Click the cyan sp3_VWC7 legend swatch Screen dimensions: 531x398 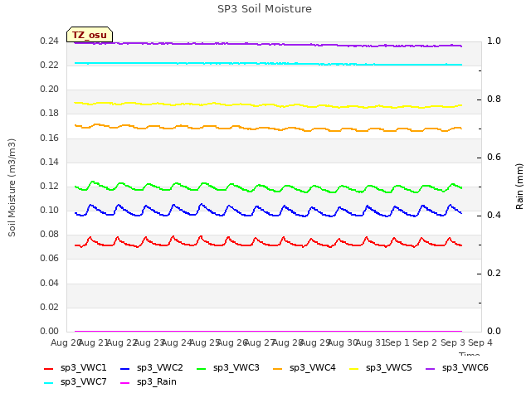pos(49,383)
